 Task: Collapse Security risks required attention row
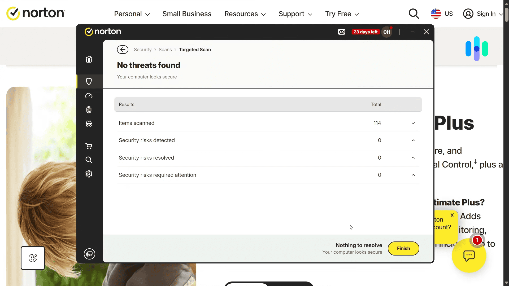tap(413, 175)
